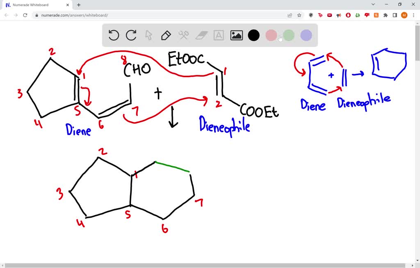
Task: Pick the black color swatch
Action: [253, 35]
